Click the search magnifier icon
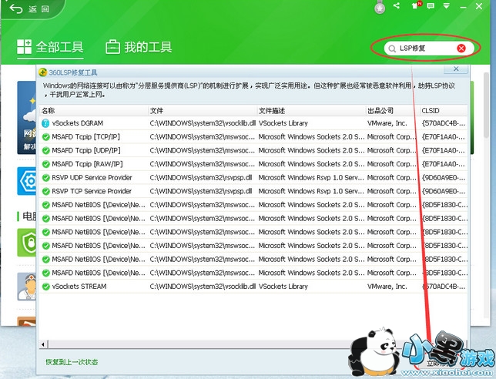Image resolution: width=496 pixels, height=379 pixels. point(392,49)
